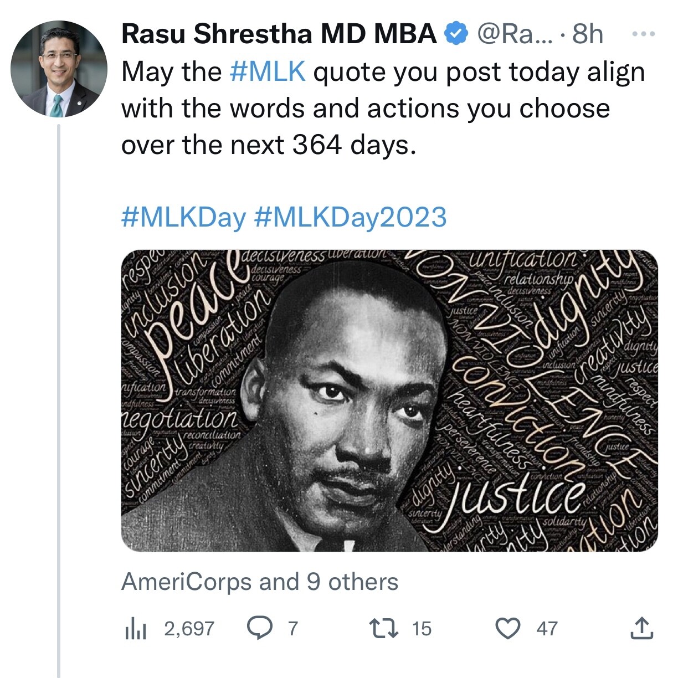This screenshot has height=678, width=678.
Task: Follow the #MLKDay2023 hashtag link
Action: tap(350, 217)
